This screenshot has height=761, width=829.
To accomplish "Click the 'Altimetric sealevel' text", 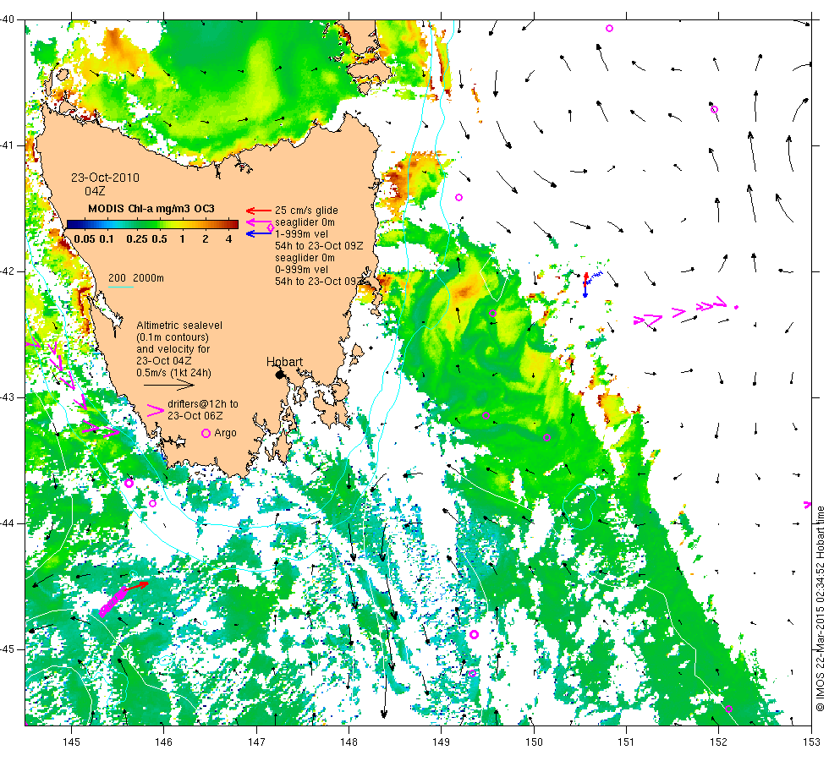I will [x=179, y=326].
